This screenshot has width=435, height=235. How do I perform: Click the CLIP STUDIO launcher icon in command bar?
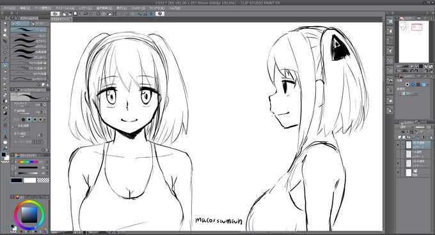coord(55,13)
